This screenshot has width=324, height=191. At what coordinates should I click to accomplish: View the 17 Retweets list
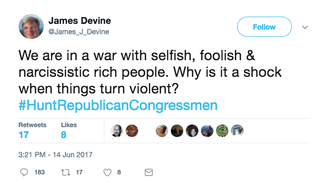(x=32, y=130)
